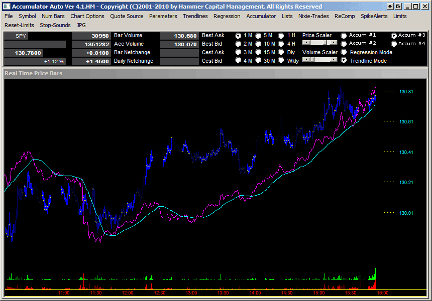Open the Reset-Limits menu
Screen dimensions: 432x301
[19, 25]
